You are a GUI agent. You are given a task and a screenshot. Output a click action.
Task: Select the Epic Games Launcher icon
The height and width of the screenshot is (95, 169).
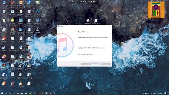click(21, 67)
